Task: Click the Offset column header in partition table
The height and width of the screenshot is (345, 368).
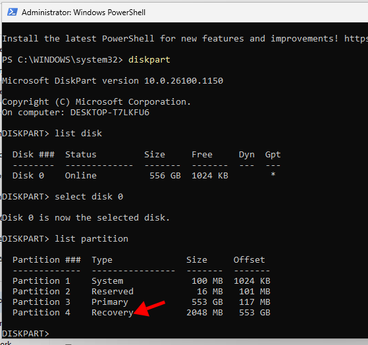Action: tap(249, 259)
